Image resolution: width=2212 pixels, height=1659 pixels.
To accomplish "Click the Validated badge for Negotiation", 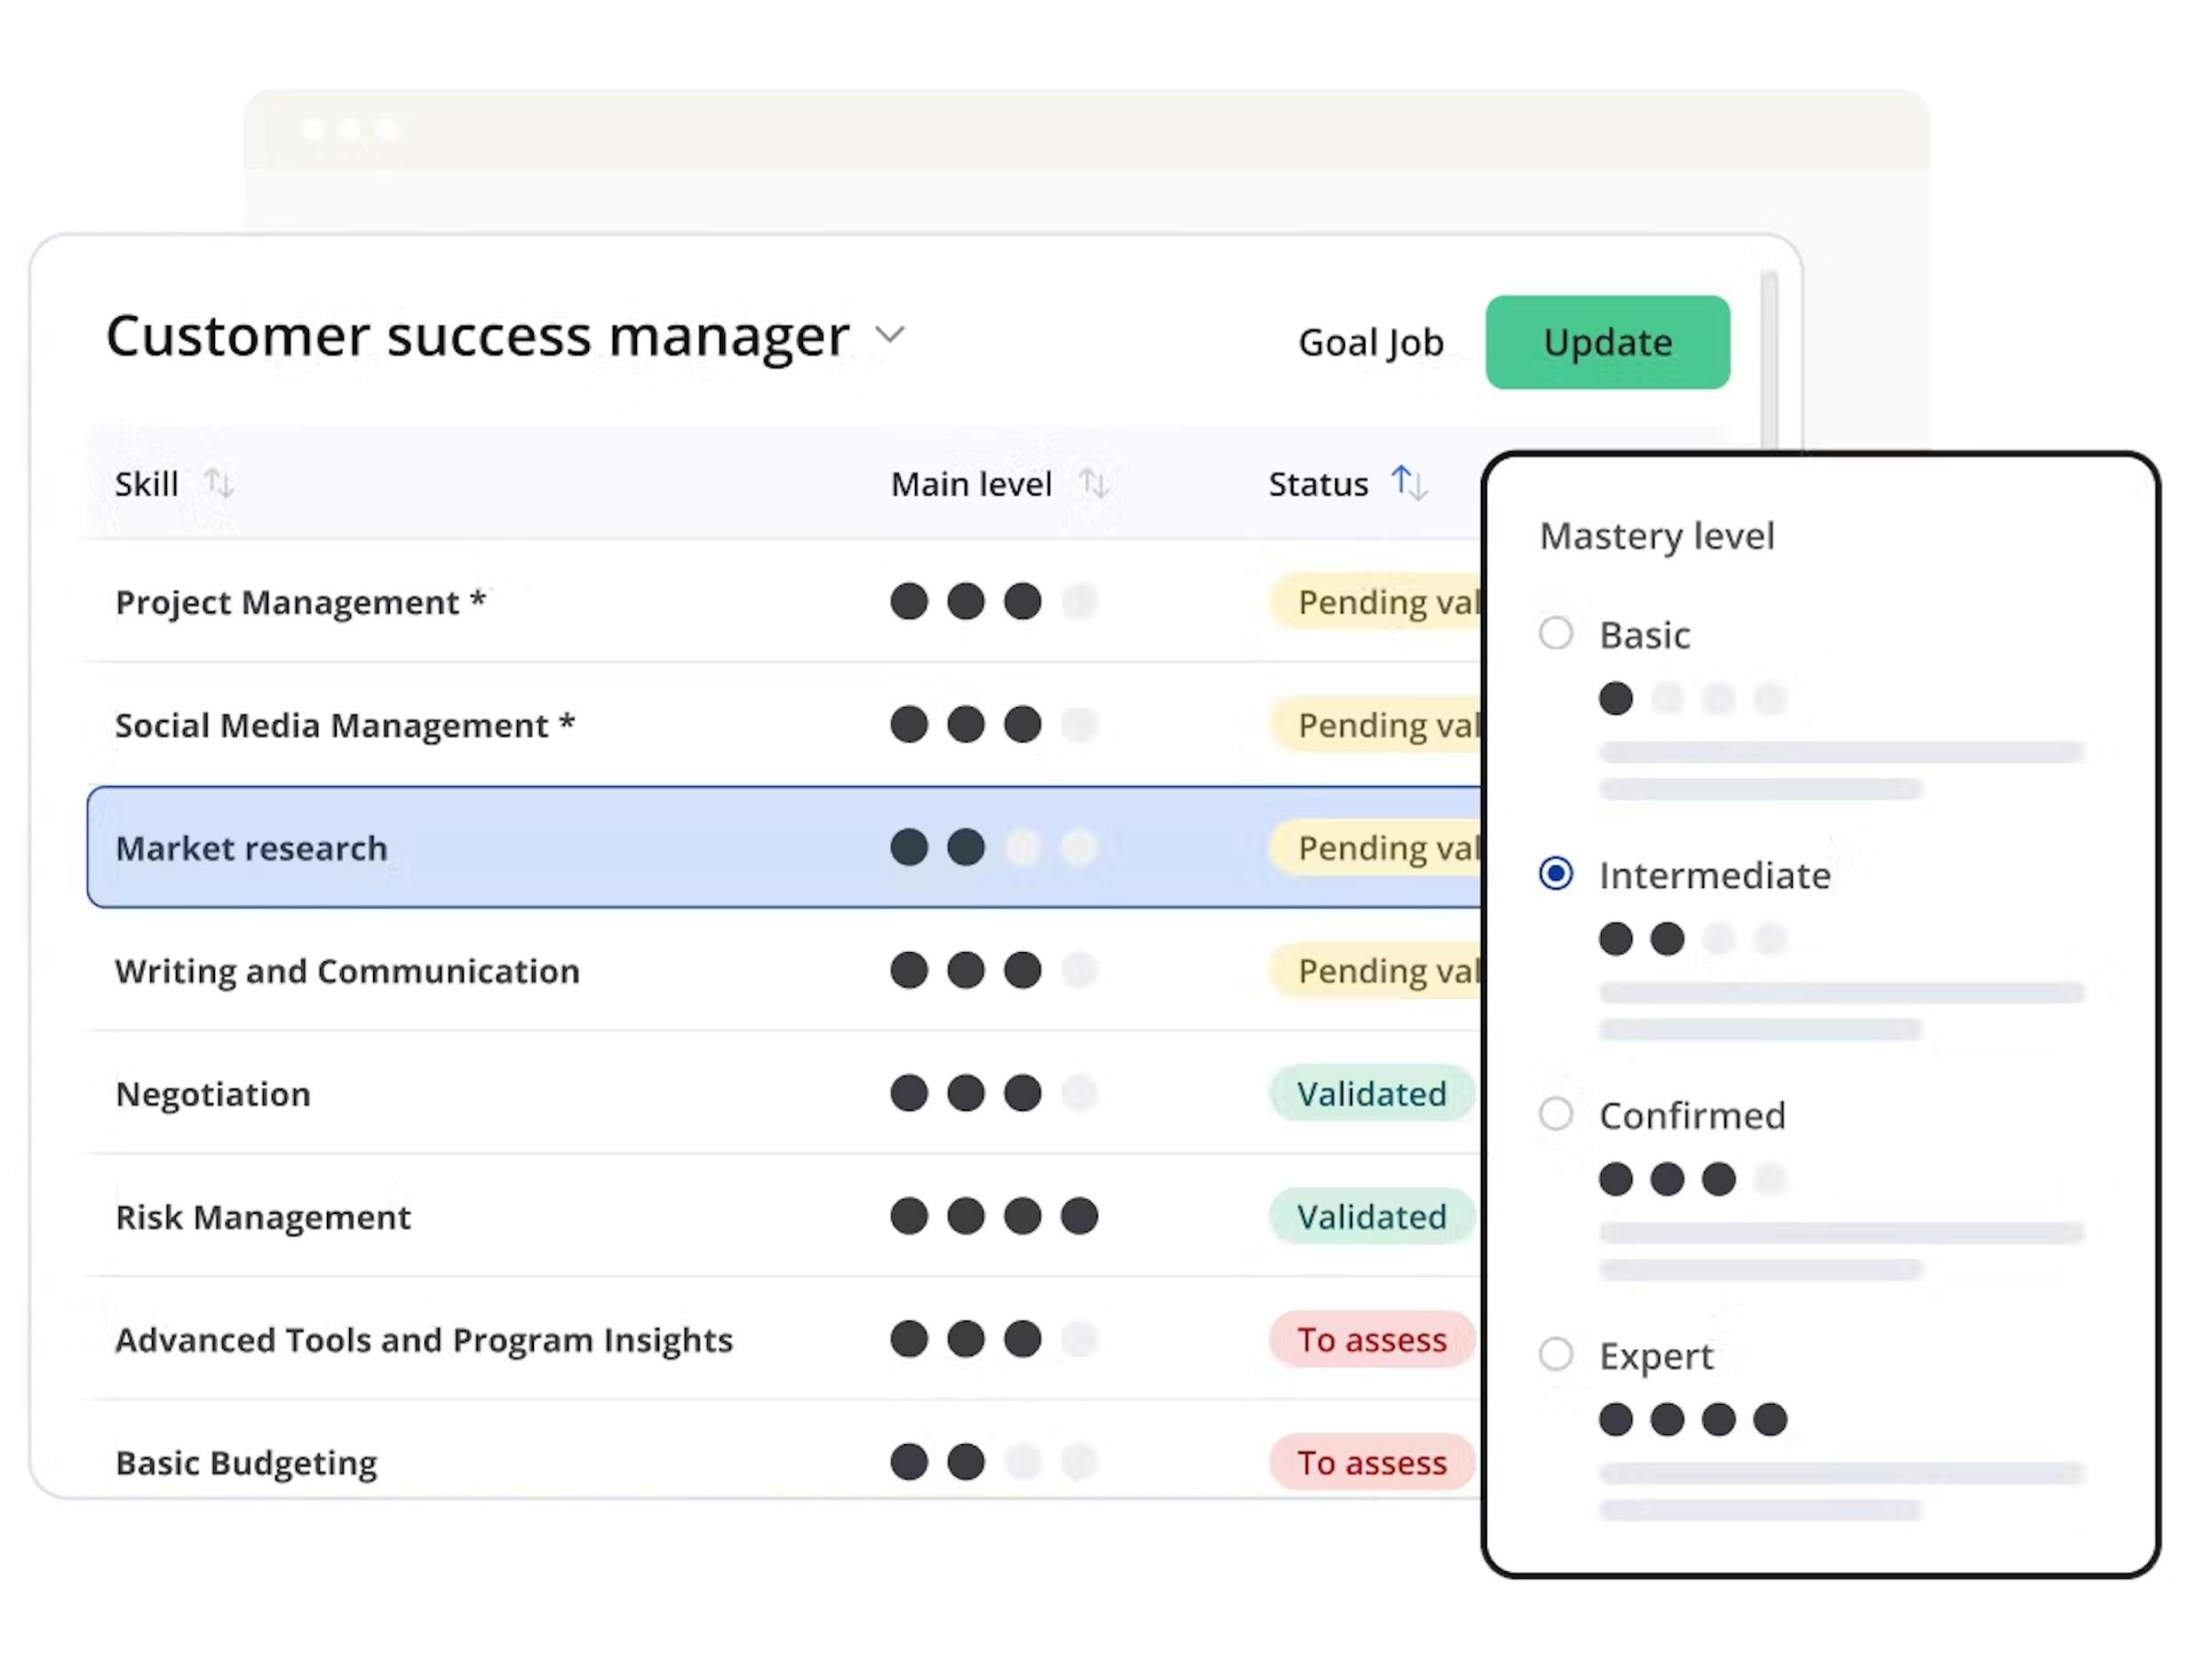I will (x=1372, y=1094).
